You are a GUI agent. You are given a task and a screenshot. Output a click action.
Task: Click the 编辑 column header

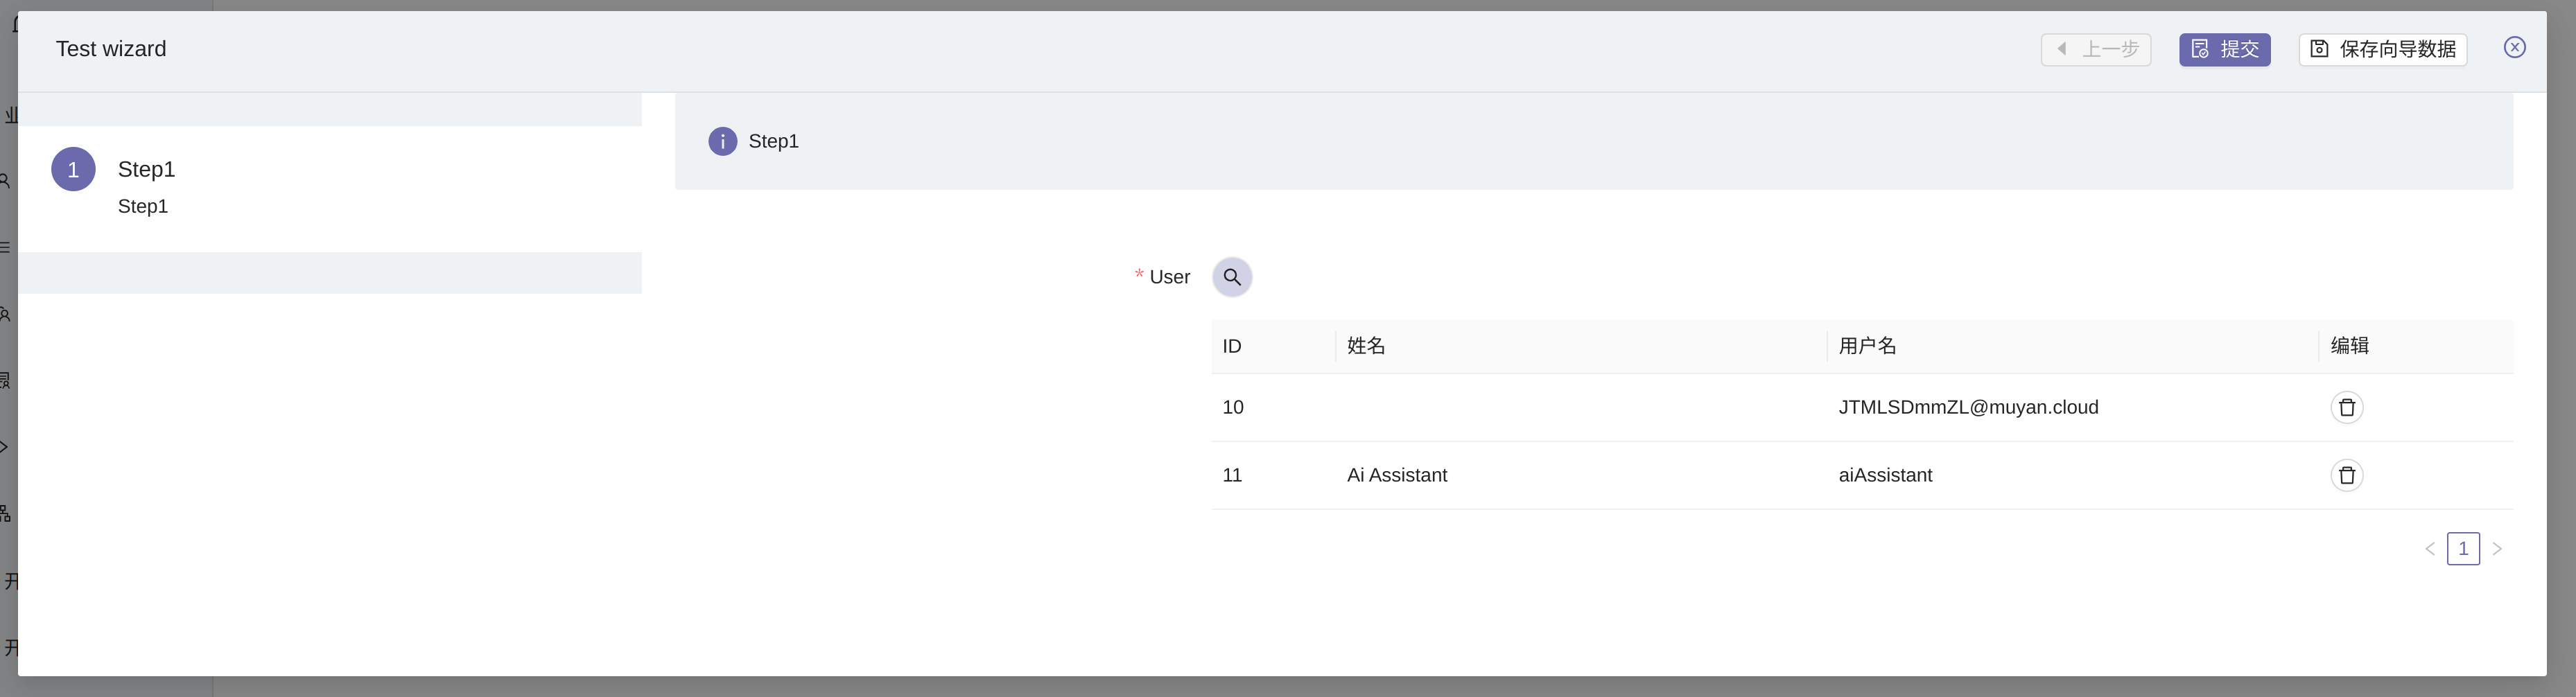[2349, 346]
